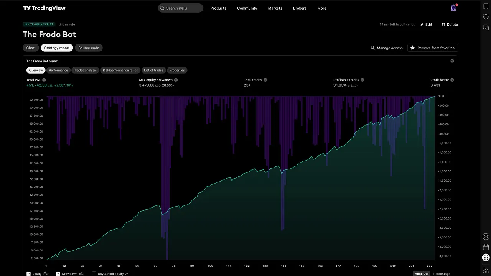Click the Search input field

coord(181,8)
